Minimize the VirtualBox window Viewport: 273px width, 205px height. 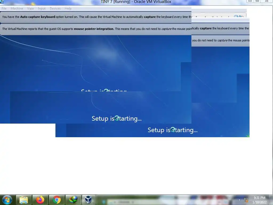[250, 1]
